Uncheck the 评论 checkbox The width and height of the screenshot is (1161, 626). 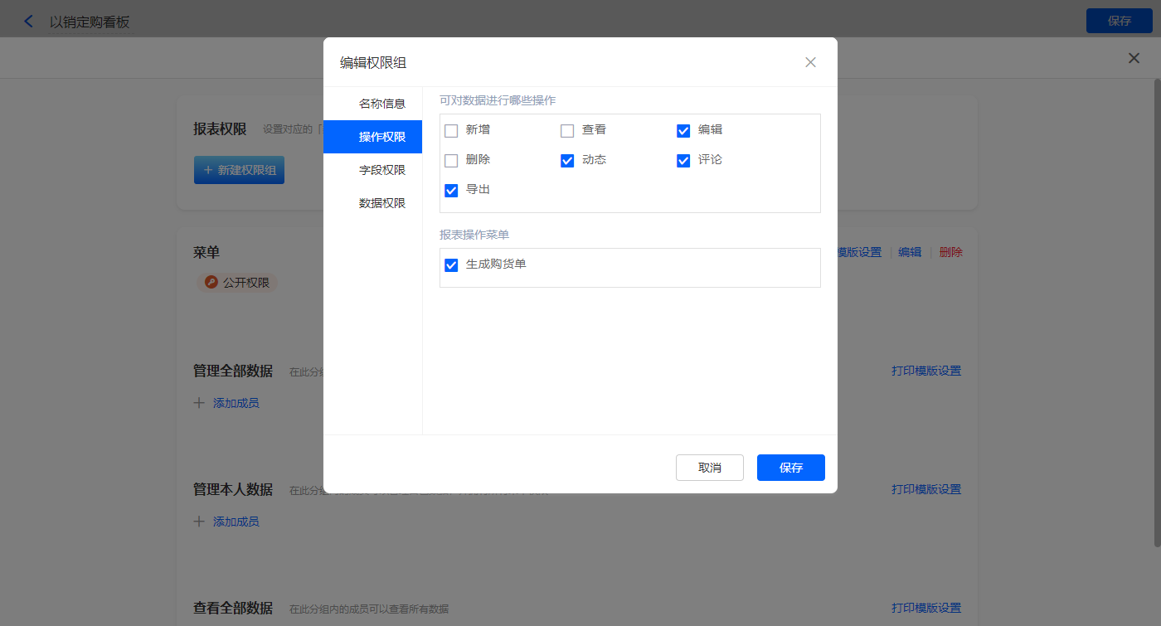click(683, 161)
